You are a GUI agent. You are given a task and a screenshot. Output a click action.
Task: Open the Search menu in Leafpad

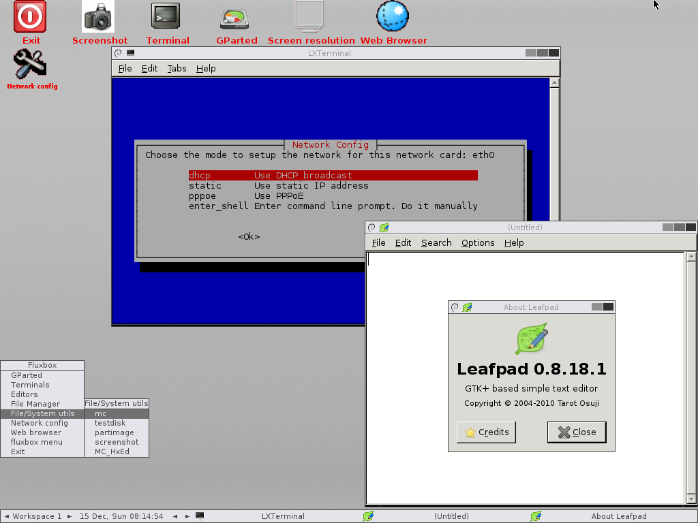(436, 243)
